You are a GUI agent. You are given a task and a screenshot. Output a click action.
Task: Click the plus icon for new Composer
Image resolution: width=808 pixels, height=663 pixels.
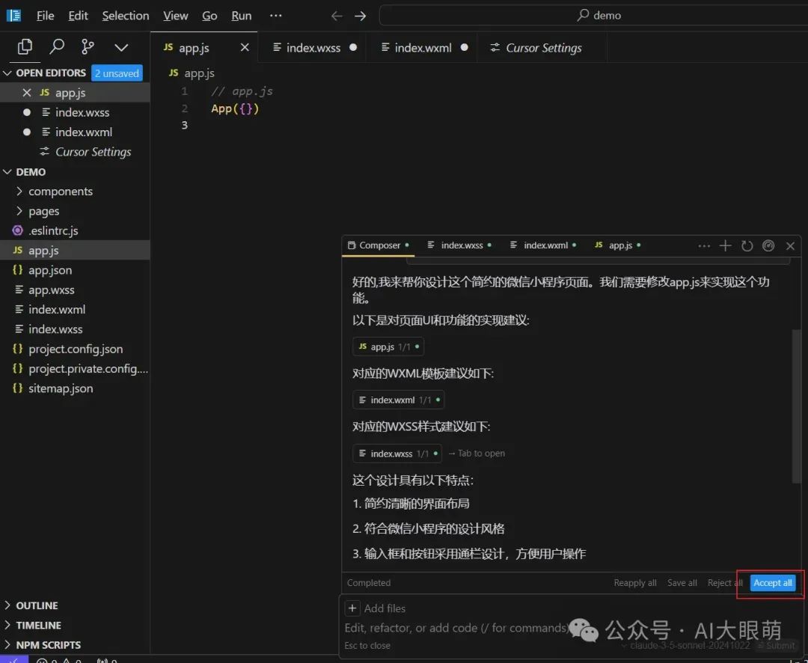725,245
